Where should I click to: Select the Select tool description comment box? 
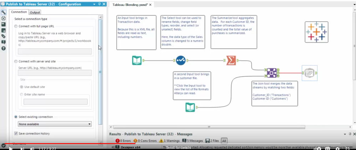tap(183, 32)
